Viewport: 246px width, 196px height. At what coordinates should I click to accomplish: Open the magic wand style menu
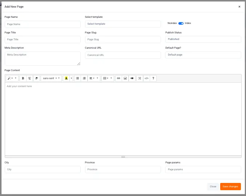tap(12, 78)
